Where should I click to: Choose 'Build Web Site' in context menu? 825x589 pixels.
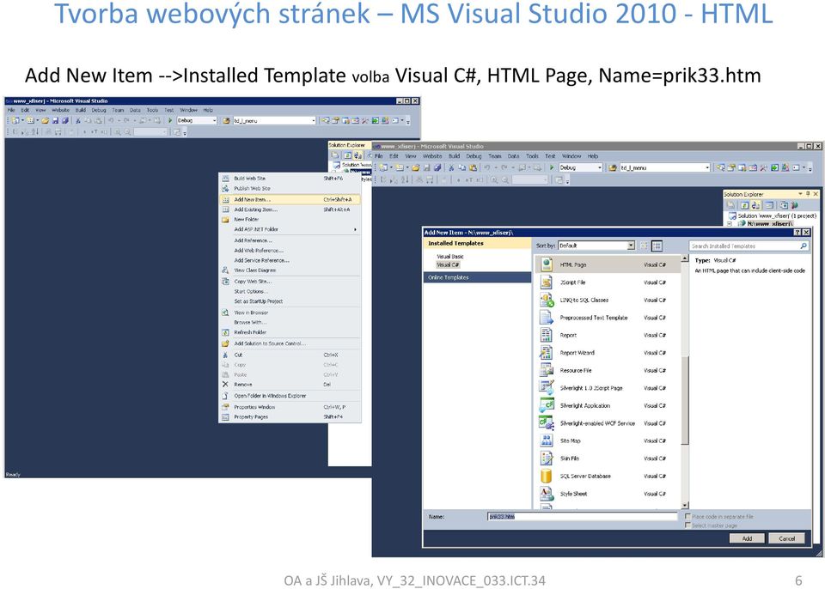tap(290, 179)
